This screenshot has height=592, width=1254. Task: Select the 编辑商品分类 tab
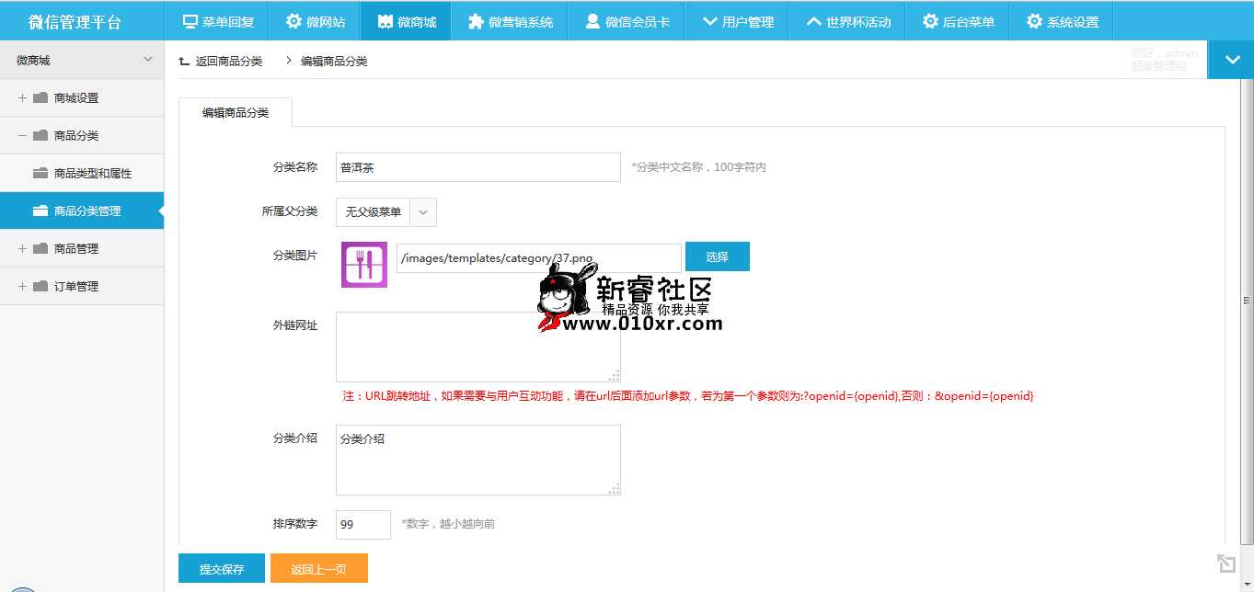236,112
